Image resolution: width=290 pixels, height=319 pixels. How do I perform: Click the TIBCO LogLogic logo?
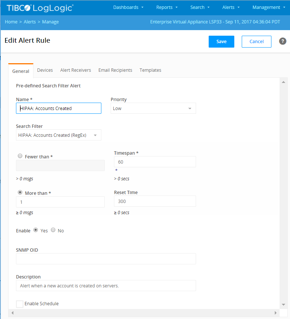pos(40,8)
